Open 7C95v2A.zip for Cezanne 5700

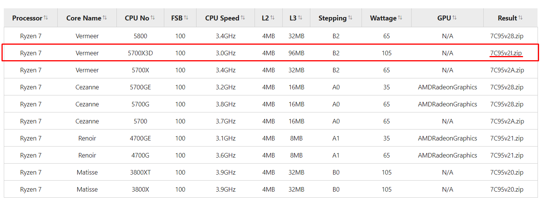pos(507,121)
